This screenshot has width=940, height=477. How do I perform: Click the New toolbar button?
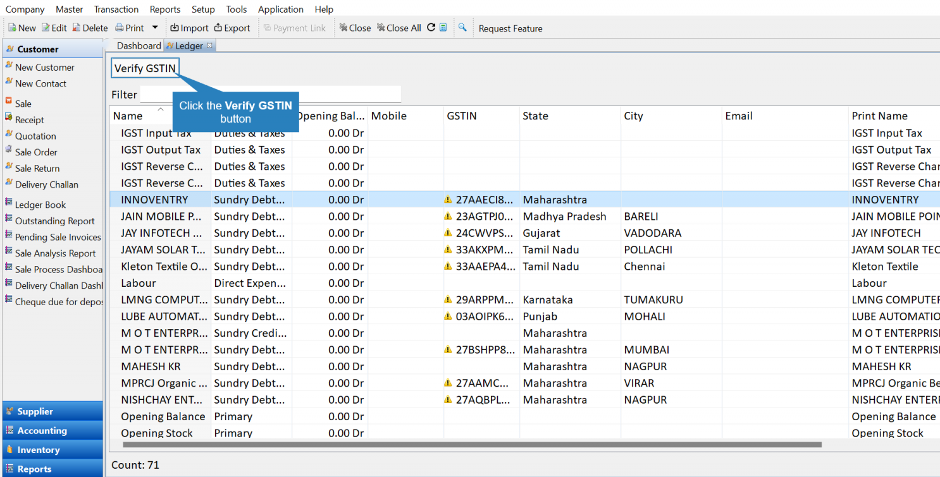point(22,28)
